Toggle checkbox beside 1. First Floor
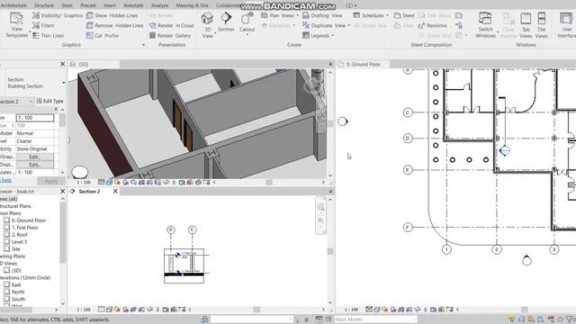 click(7, 228)
